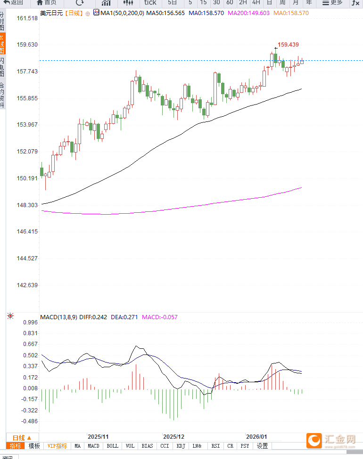Click the 159.439 high price marker
Viewport: 363px width, 459px height.
tap(288, 45)
